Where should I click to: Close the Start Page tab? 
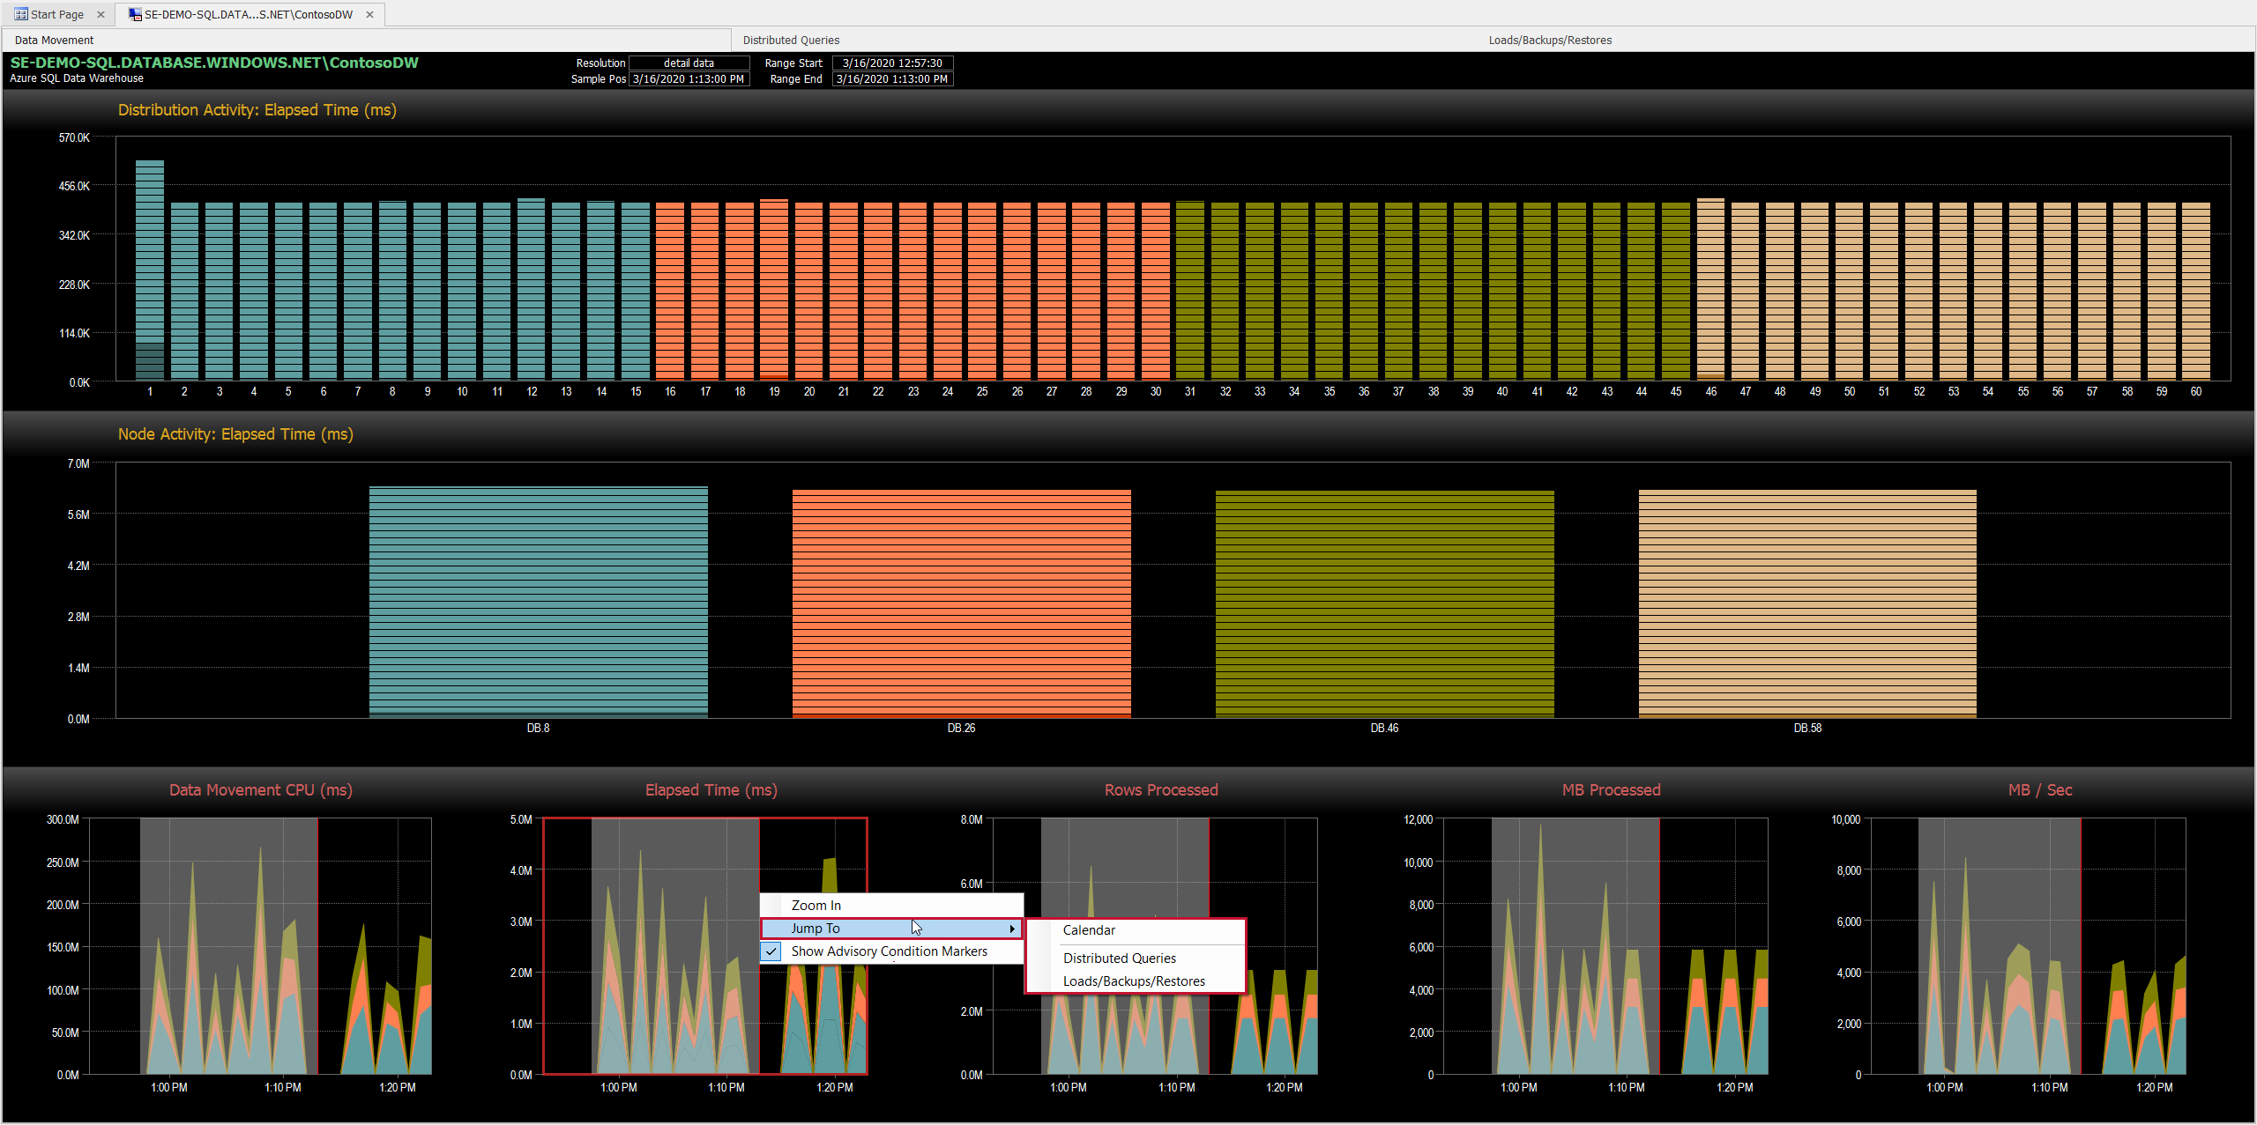[101, 14]
